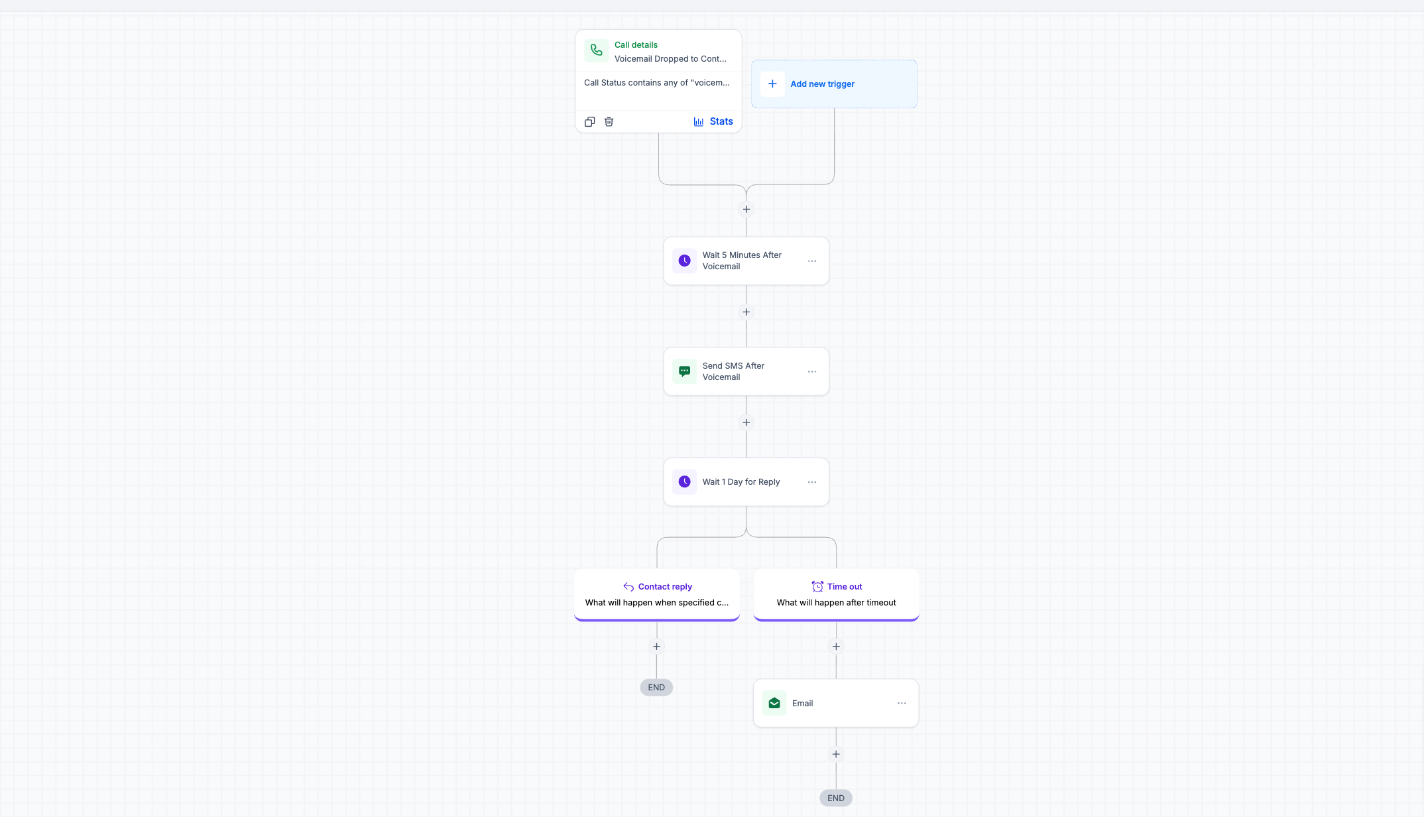Select Send SMS After Voicemail label
Image resolution: width=1424 pixels, height=817 pixels.
pyautogui.click(x=733, y=371)
